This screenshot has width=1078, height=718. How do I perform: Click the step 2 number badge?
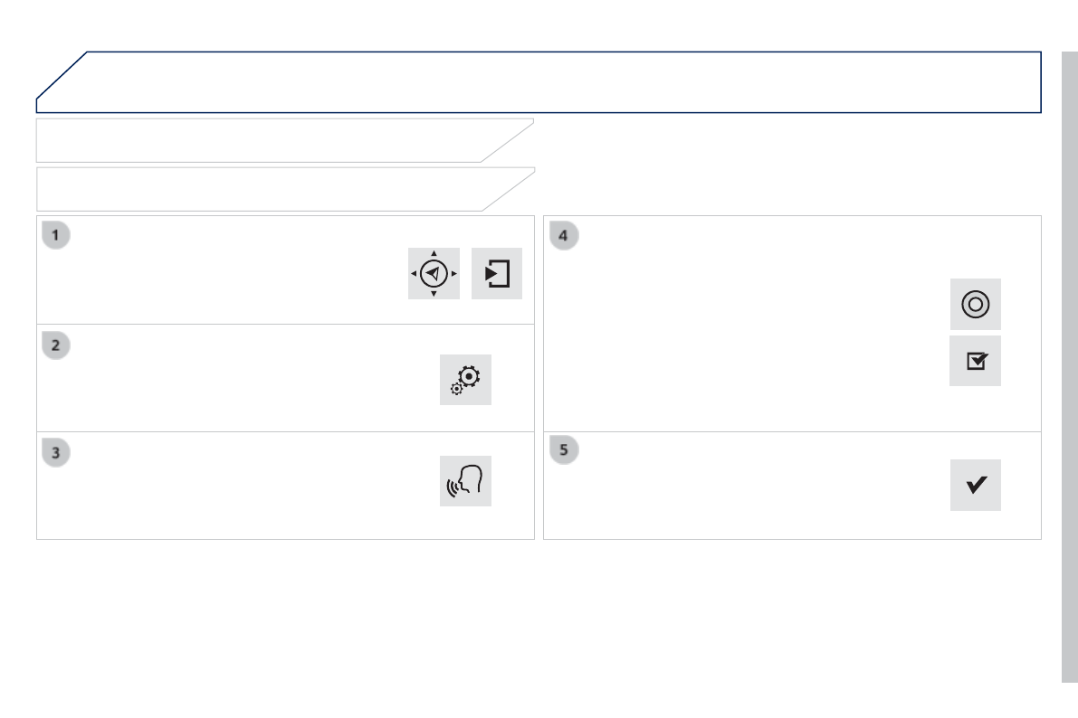coord(56,345)
